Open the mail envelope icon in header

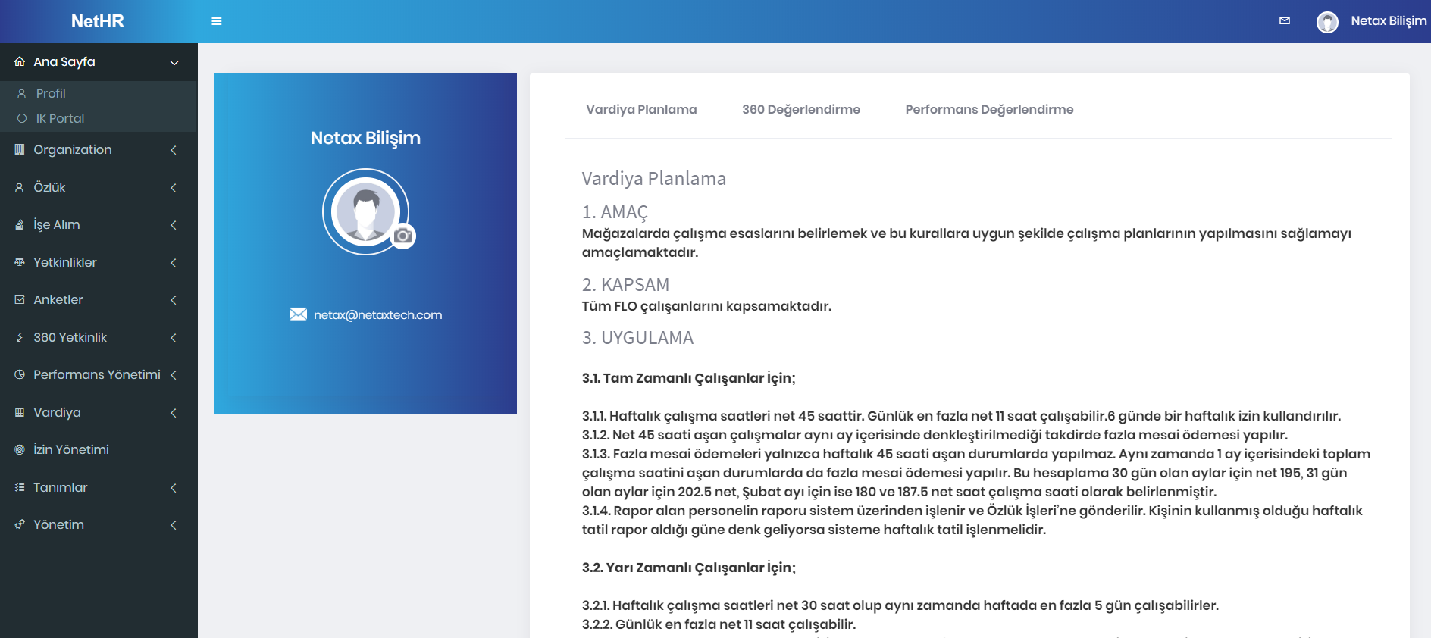[1285, 21]
